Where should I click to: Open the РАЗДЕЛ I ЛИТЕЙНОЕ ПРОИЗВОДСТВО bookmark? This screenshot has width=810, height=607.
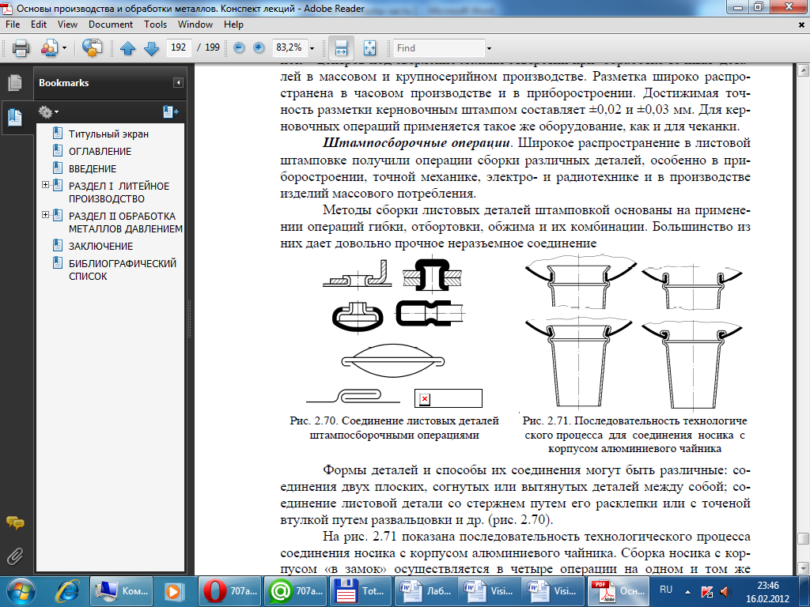coord(119,193)
